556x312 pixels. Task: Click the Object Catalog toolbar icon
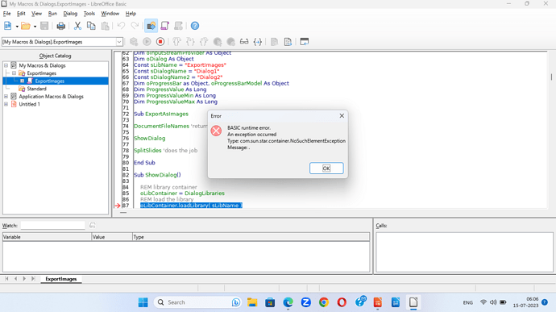tap(151, 26)
